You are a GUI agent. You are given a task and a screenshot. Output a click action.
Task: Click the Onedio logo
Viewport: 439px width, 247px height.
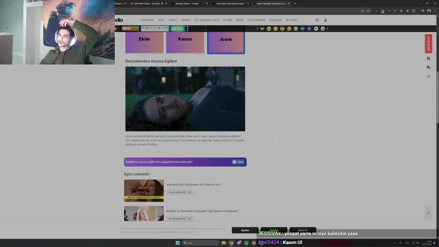coord(119,20)
